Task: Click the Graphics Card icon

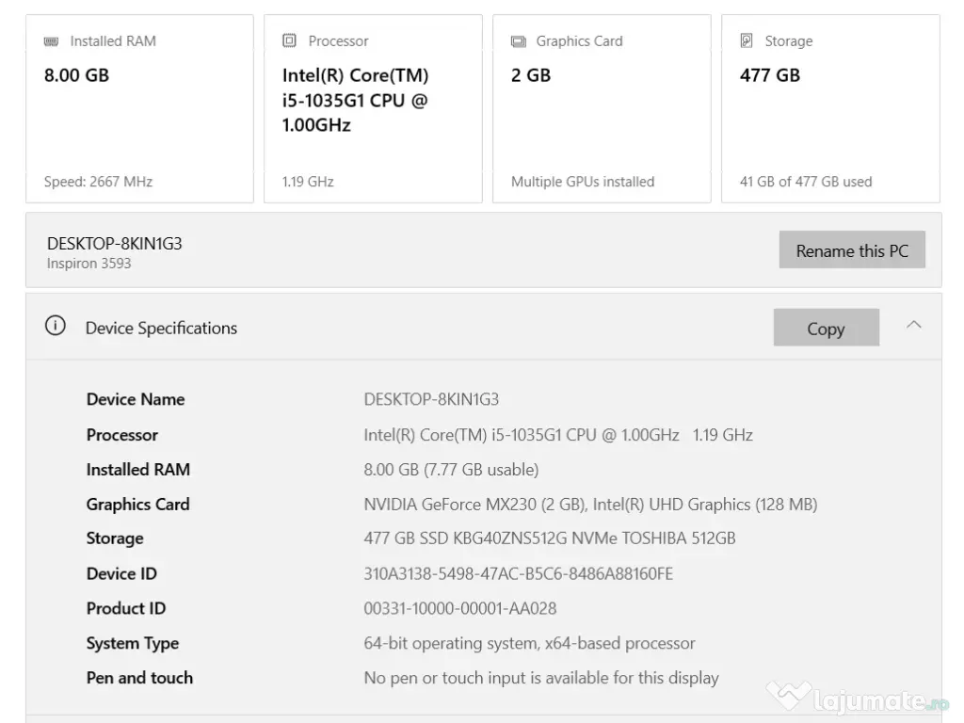Action: (x=518, y=41)
